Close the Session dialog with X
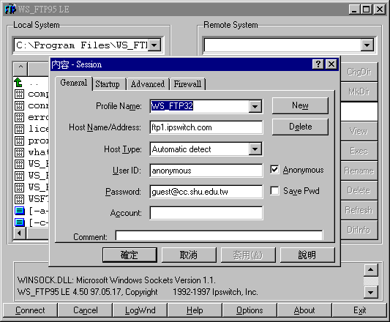 pyautogui.click(x=331, y=64)
